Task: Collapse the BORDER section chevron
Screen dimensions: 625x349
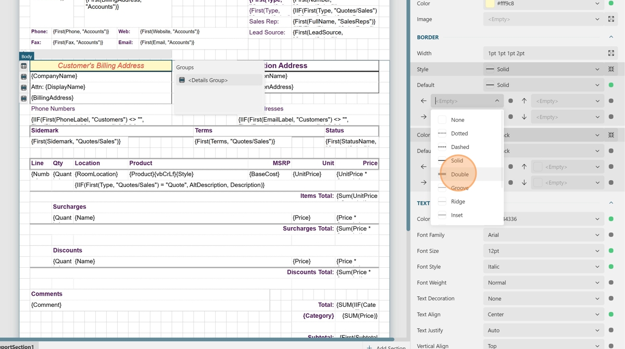Action: pyautogui.click(x=611, y=37)
